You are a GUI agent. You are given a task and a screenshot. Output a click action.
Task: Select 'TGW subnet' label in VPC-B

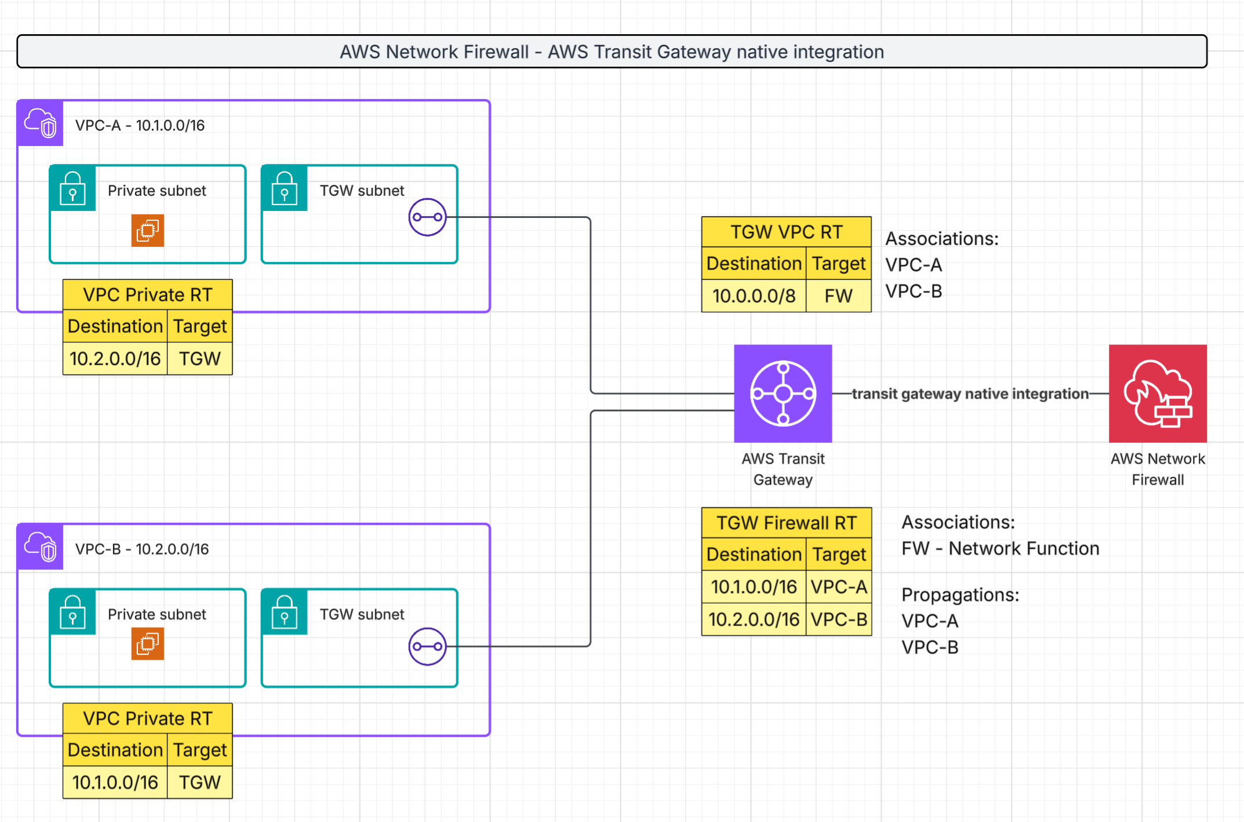362,614
